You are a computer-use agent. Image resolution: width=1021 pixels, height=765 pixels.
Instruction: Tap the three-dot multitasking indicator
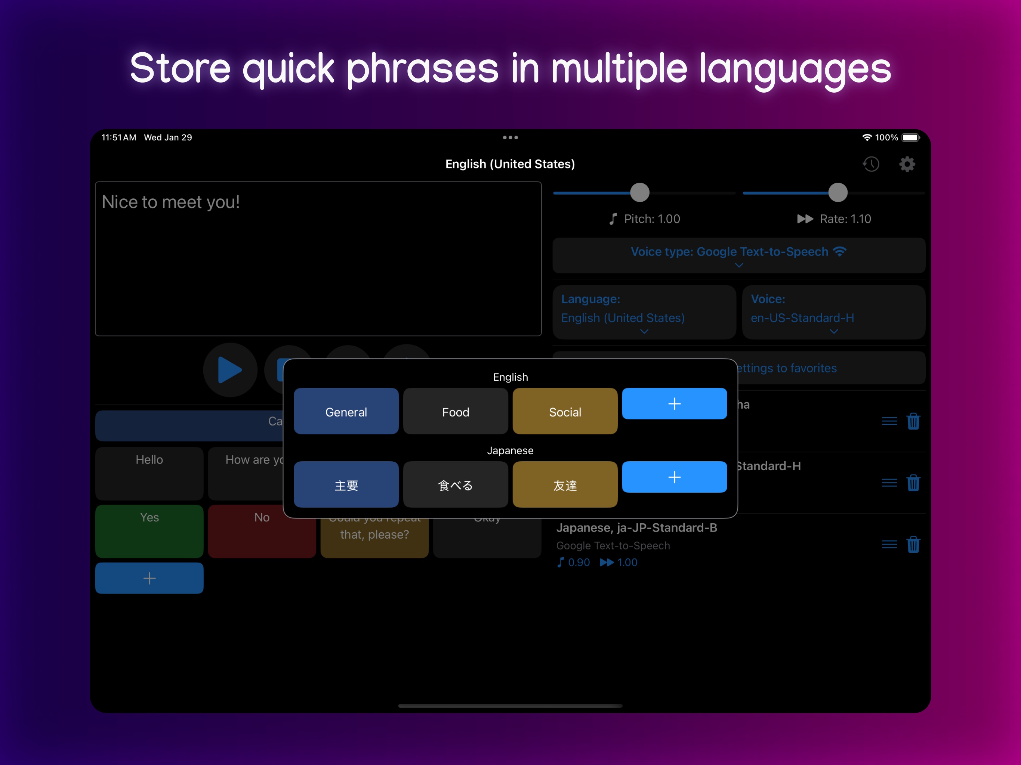click(510, 137)
